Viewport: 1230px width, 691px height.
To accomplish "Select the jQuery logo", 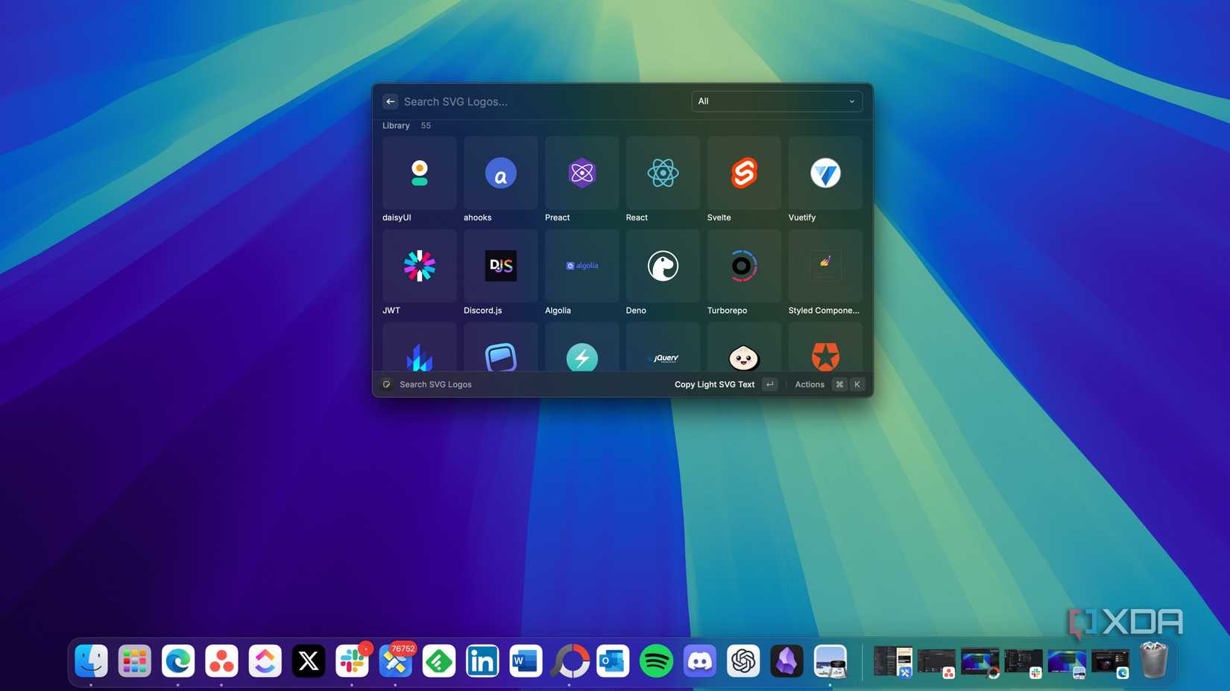I will coord(662,358).
